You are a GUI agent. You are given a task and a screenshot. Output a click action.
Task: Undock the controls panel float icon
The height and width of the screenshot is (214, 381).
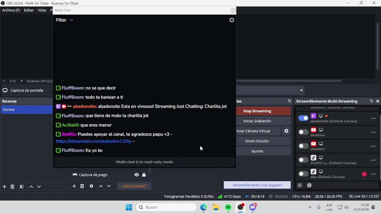click(289, 101)
